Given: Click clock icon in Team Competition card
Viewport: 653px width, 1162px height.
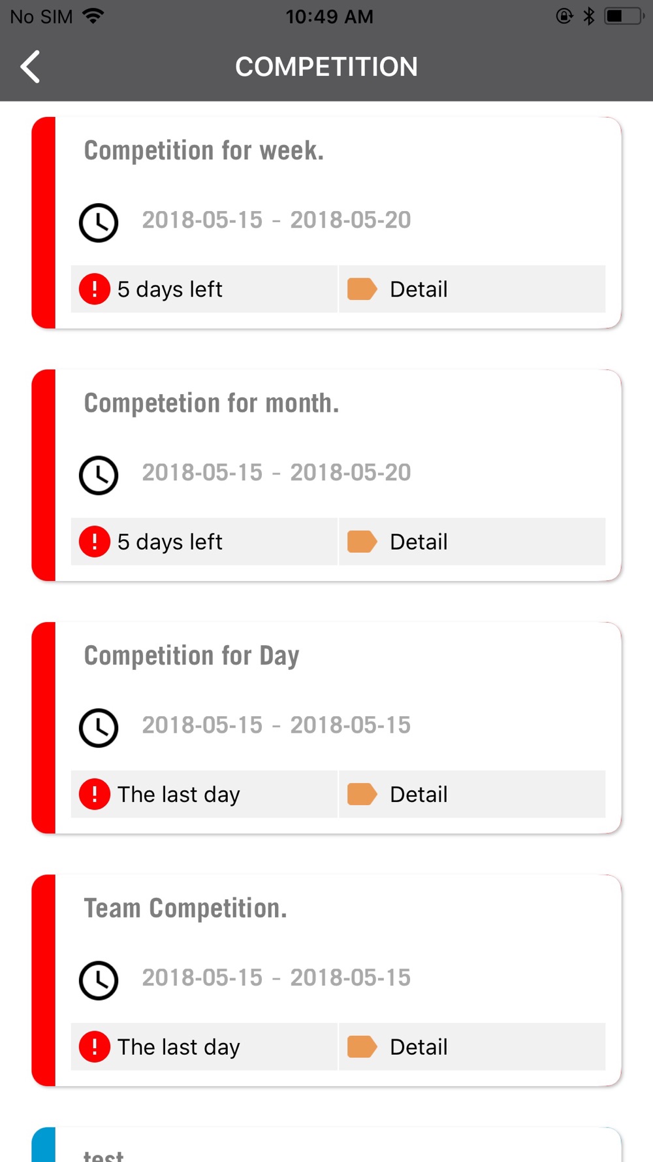Looking at the screenshot, I should [99, 980].
